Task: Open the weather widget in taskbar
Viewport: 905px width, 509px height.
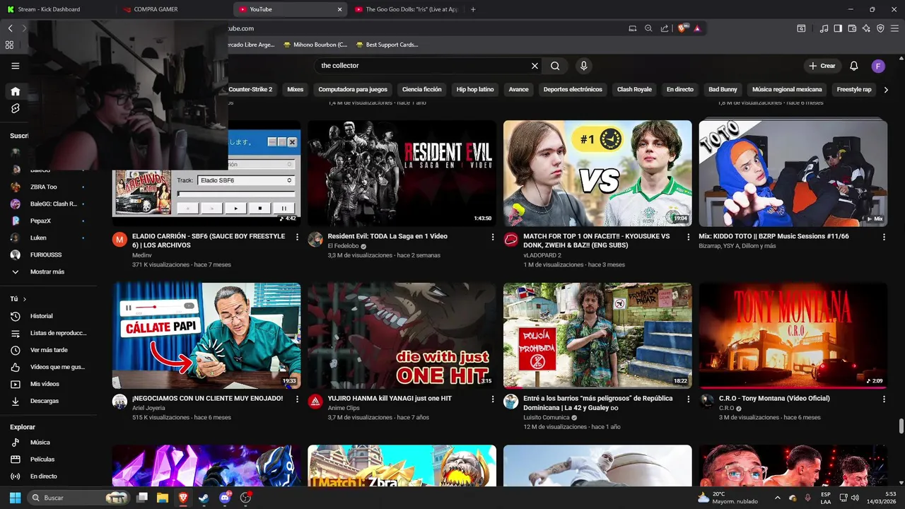Action: 727,498
